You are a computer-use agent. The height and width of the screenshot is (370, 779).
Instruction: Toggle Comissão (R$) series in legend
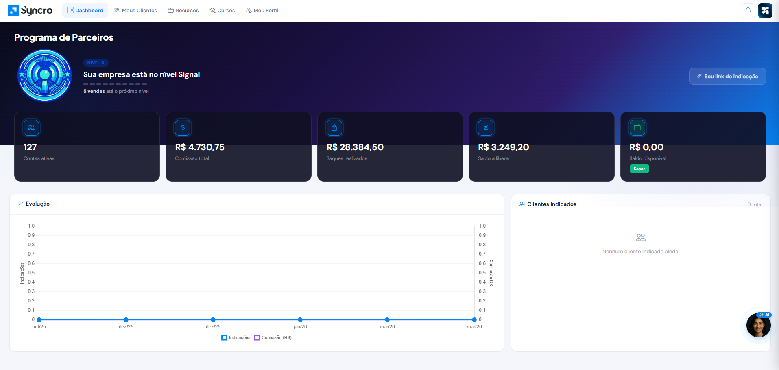(273, 337)
